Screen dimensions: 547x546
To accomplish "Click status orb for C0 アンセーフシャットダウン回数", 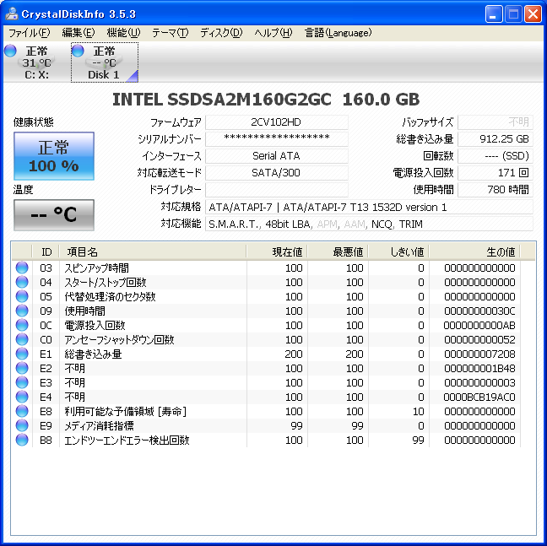I will pos(22,339).
